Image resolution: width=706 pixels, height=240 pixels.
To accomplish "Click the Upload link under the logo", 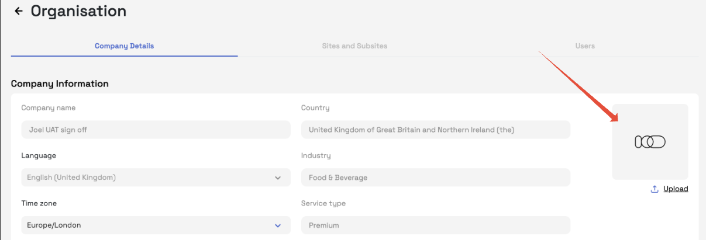I will pyautogui.click(x=676, y=189).
